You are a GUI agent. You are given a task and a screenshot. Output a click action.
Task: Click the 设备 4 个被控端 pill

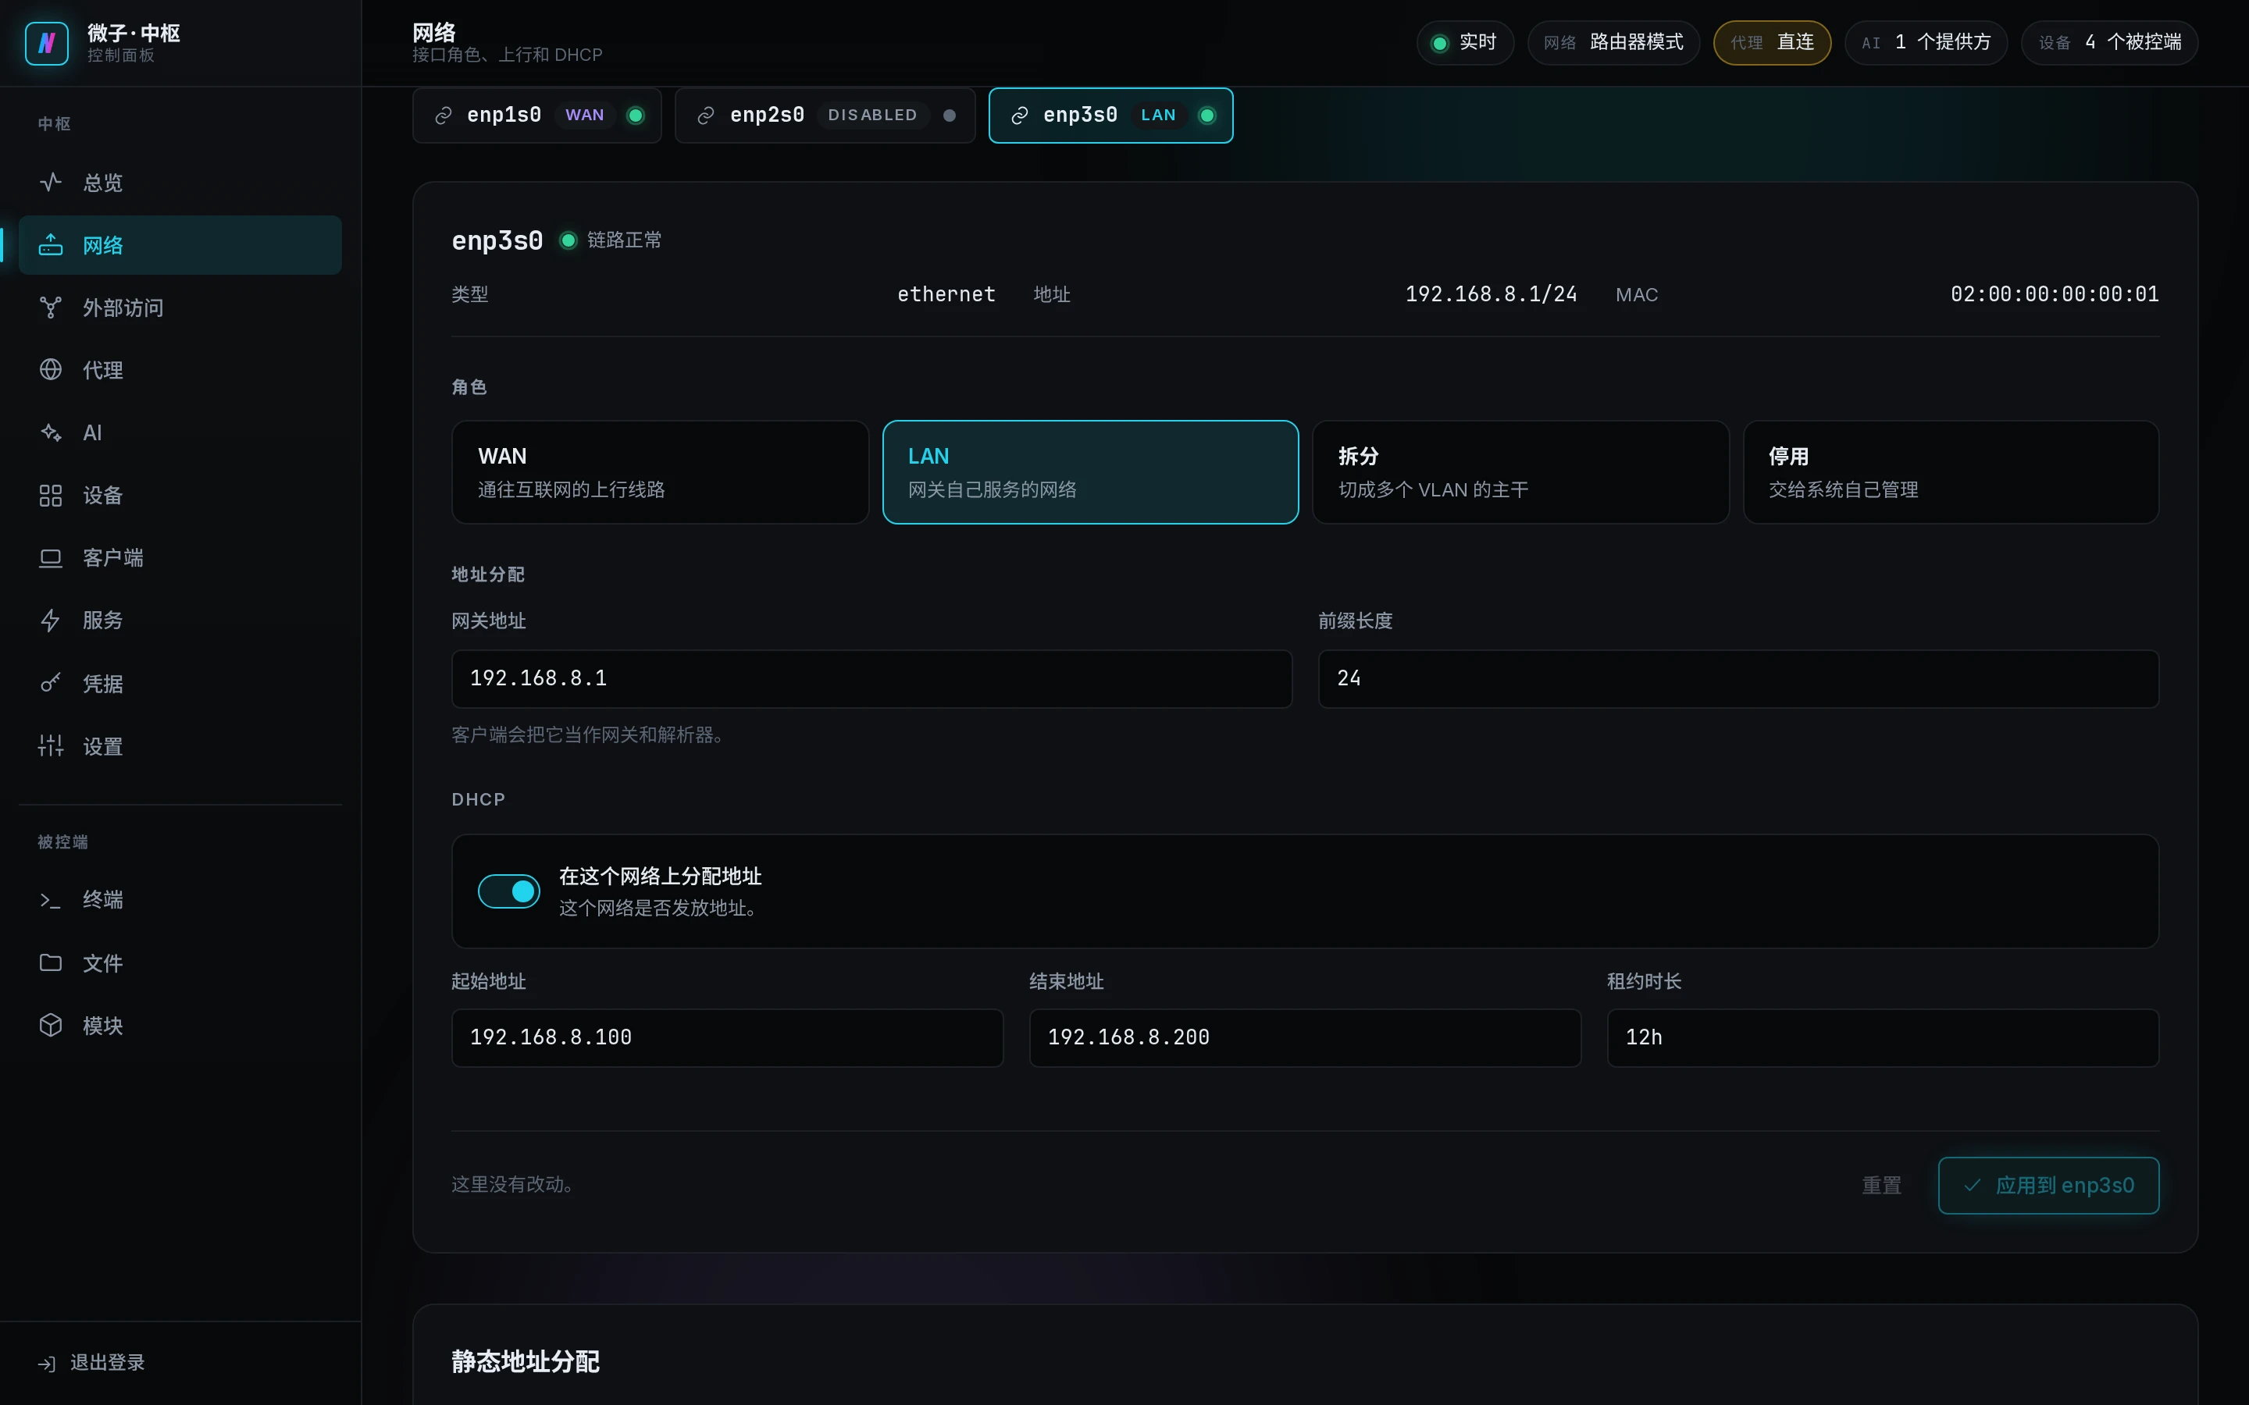[2108, 43]
